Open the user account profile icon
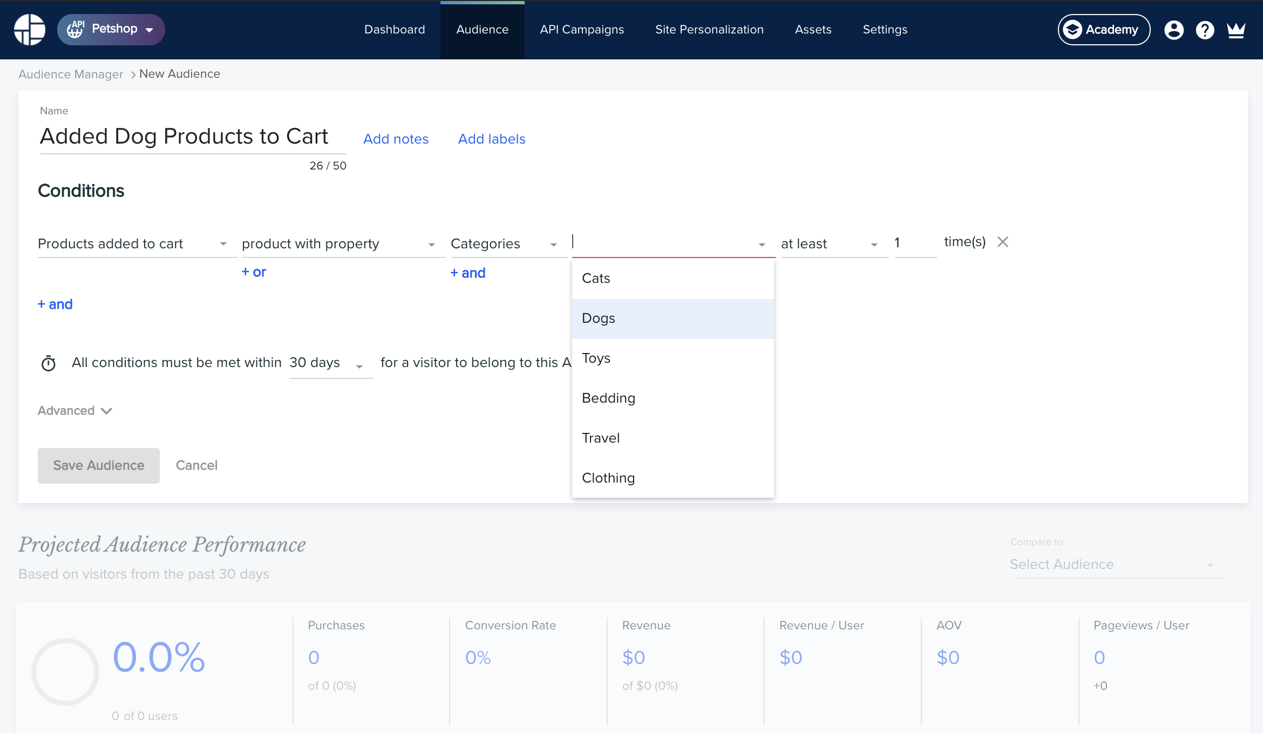Viewport: 1263px width, 733px height. 1174,30
